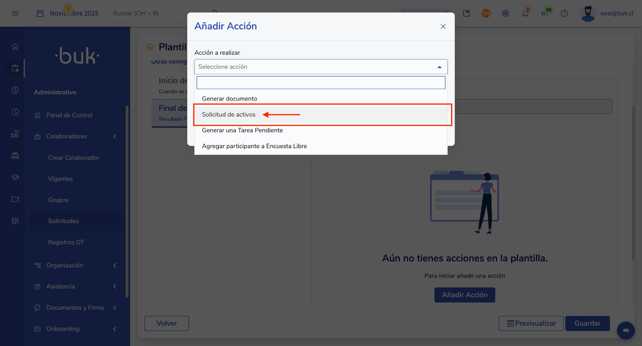Click the notifications bell icon
The image size is (642, 346).
click(525, 13)
